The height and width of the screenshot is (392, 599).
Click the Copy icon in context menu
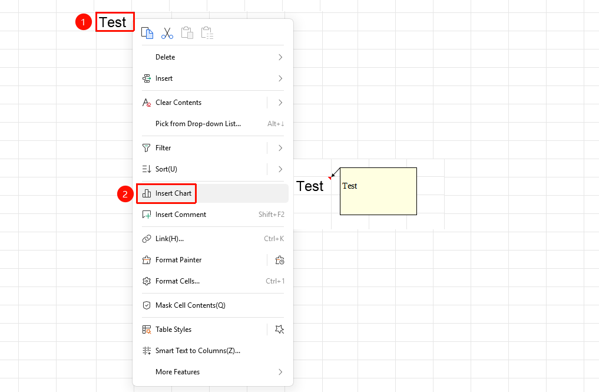[147, 33]
